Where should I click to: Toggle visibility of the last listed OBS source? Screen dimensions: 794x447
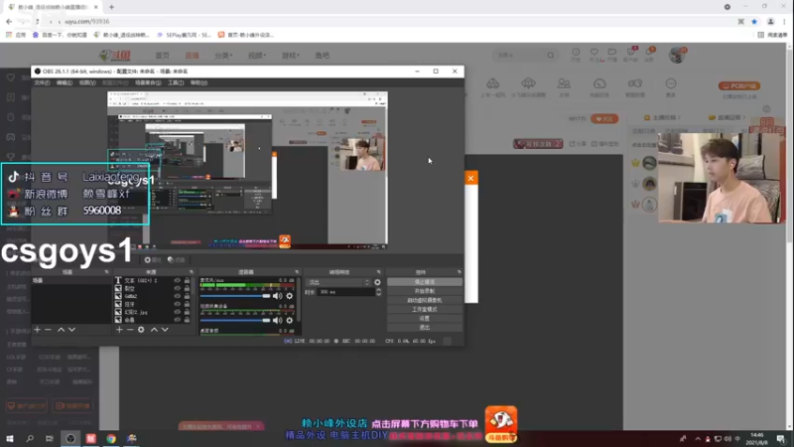(x=178, y=320)
